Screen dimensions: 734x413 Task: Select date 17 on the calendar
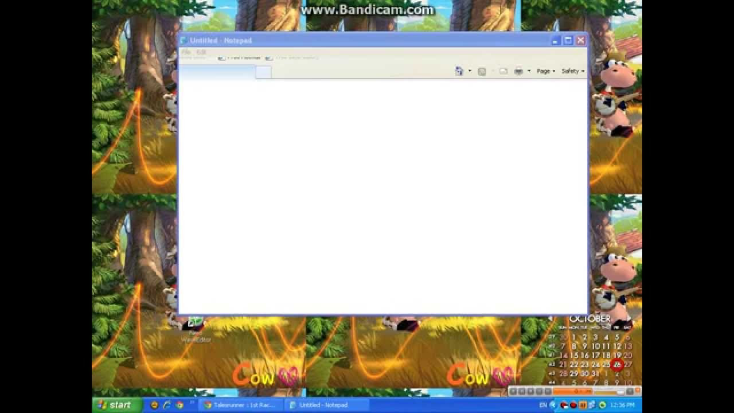point(595,356)
